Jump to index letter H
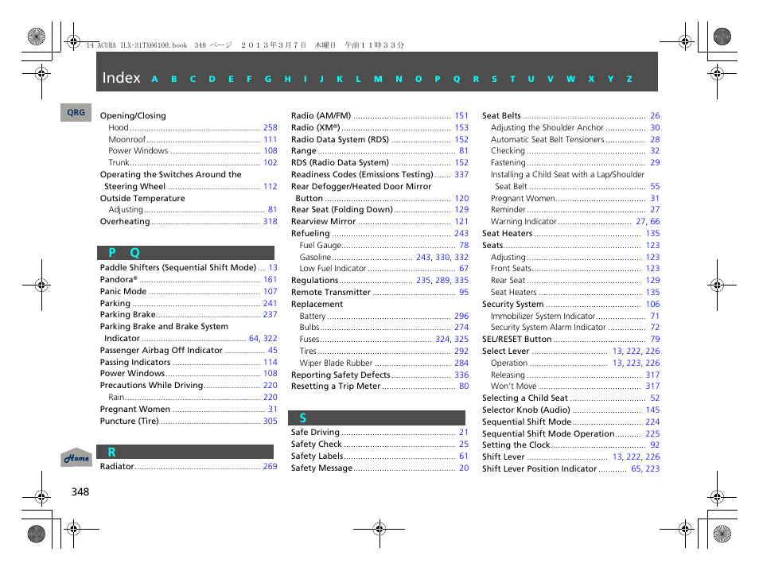 click(x=287, y=79)
